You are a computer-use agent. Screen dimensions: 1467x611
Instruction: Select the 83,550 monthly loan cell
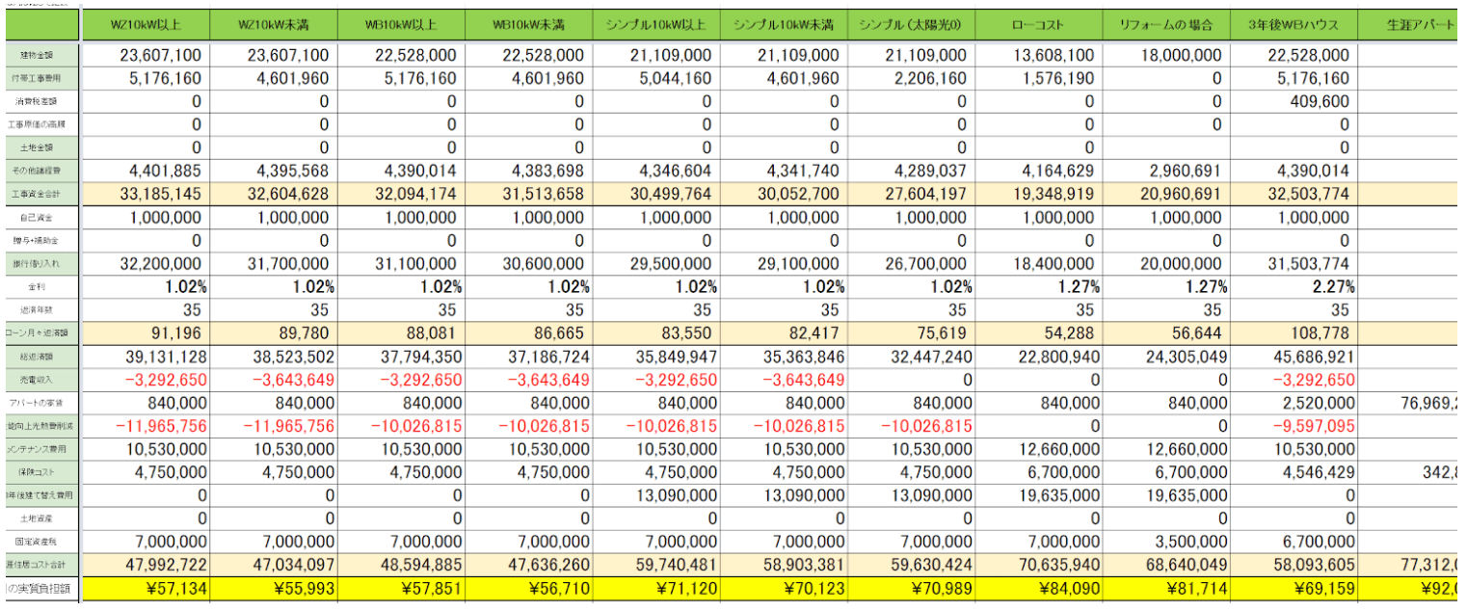(x=654, y=332)
